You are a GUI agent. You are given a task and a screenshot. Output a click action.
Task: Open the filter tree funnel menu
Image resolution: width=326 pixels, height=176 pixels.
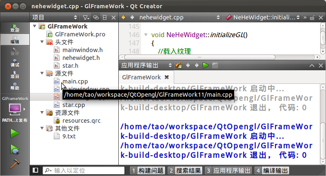pos(86,18)
